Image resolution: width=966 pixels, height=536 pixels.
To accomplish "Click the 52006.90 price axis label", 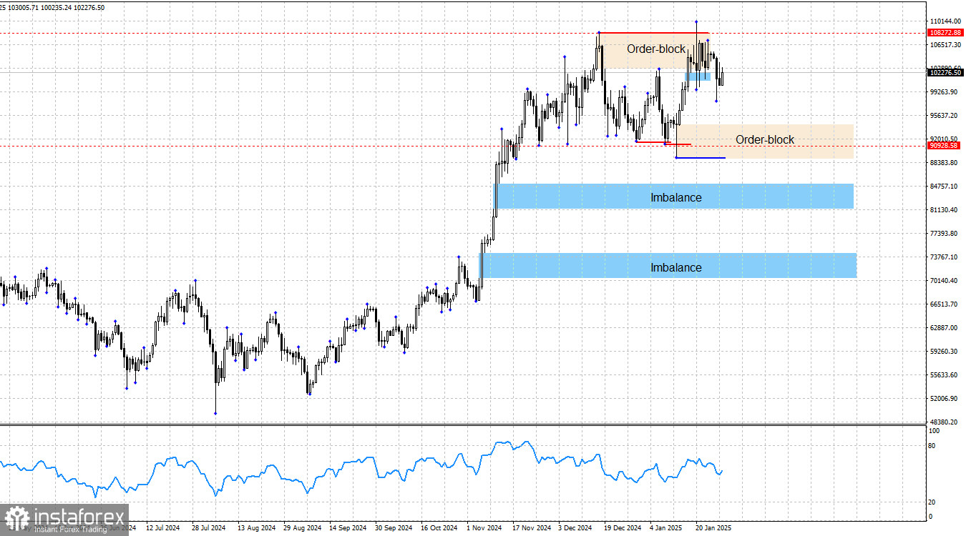I will click(x=945, y=399).
